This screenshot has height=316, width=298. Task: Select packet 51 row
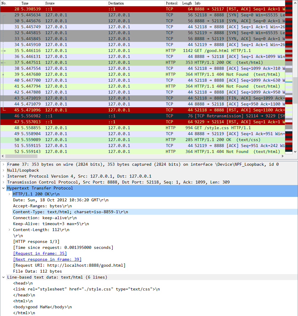[143, 146]
